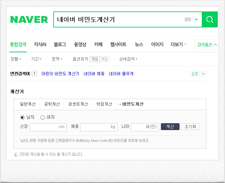Open related search 네이버 몸무게

[121, 74]
